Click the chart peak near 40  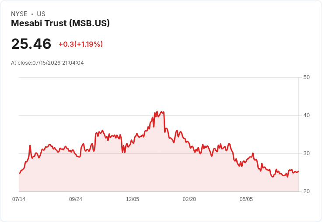157,112
